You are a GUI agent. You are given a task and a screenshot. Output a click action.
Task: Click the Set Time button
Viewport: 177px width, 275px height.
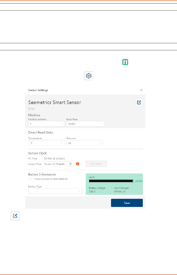tap(96, 164)
